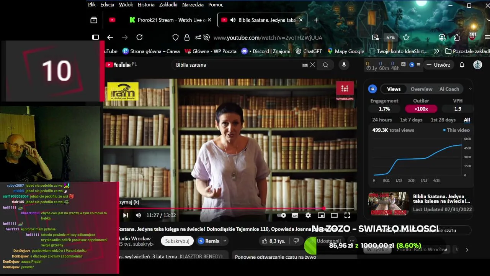Open Główne - WP Poczta bookmark
This screenshot has width=490, height=276.
[211, 51]
